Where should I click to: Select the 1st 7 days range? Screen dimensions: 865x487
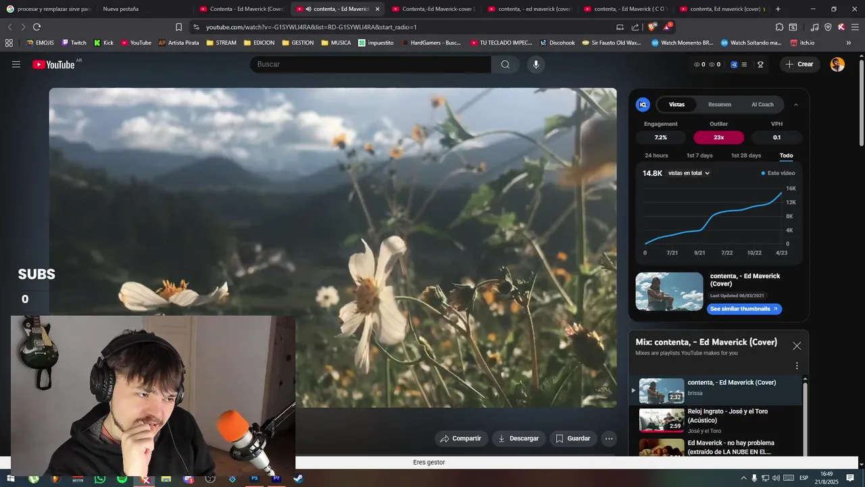pos(699,156)
